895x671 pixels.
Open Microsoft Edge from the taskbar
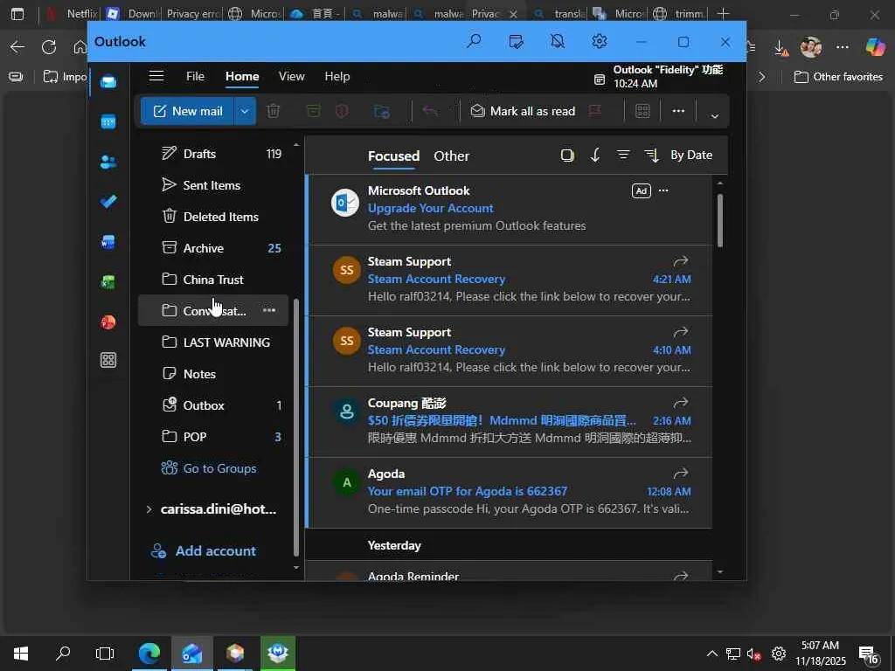tap(149, 654)
